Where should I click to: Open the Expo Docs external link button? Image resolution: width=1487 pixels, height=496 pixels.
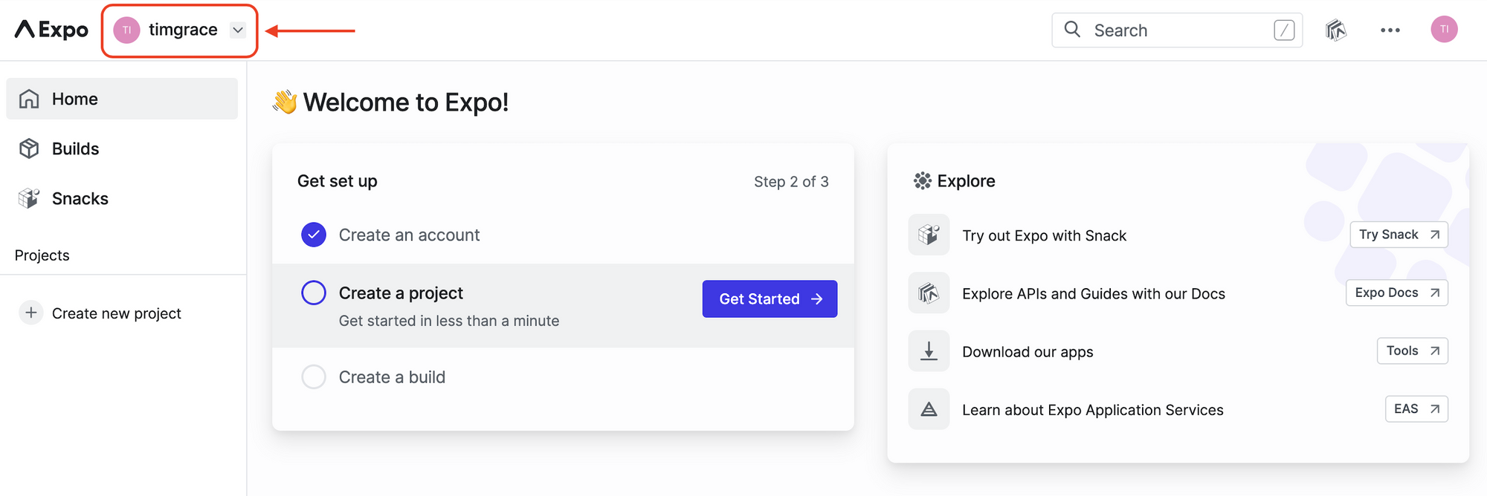tap(1397, 293)
